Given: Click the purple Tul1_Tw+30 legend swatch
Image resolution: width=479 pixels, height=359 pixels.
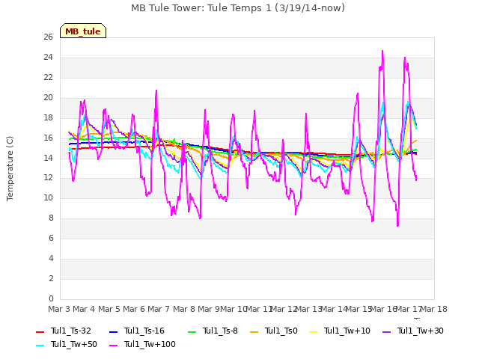Looking at the screenshot, I should pos(386,332).
